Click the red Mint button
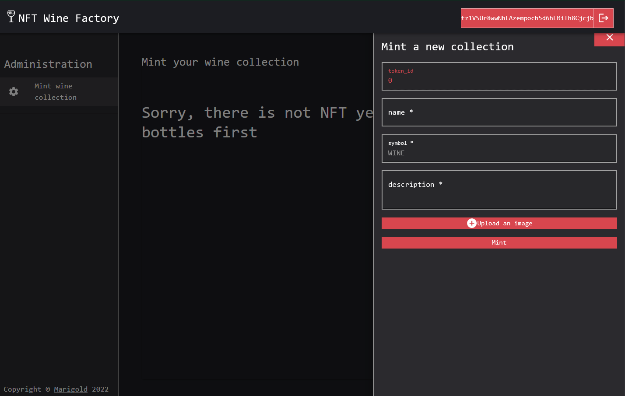625x396 pixels. point(499,242)
